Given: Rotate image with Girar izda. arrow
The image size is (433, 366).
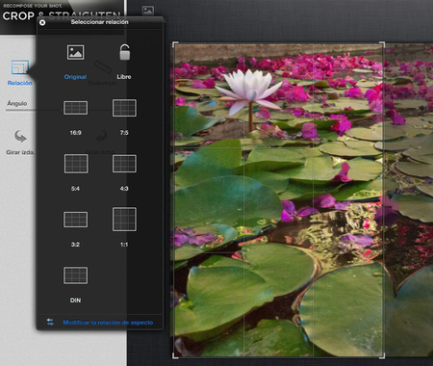Looking at the screenshot, I should pos(20,137).
